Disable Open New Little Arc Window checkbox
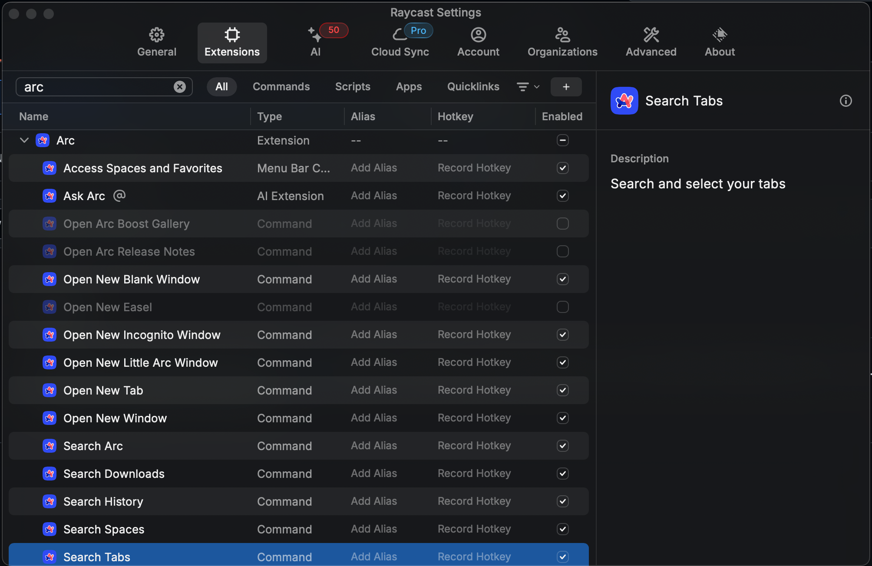The height and width of the screenshot is (566, 872). tap(563, 362)
